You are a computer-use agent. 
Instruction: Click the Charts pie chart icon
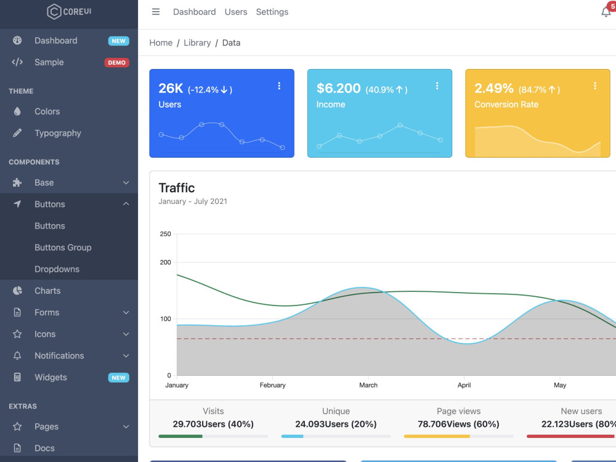(x=17, y=291)
